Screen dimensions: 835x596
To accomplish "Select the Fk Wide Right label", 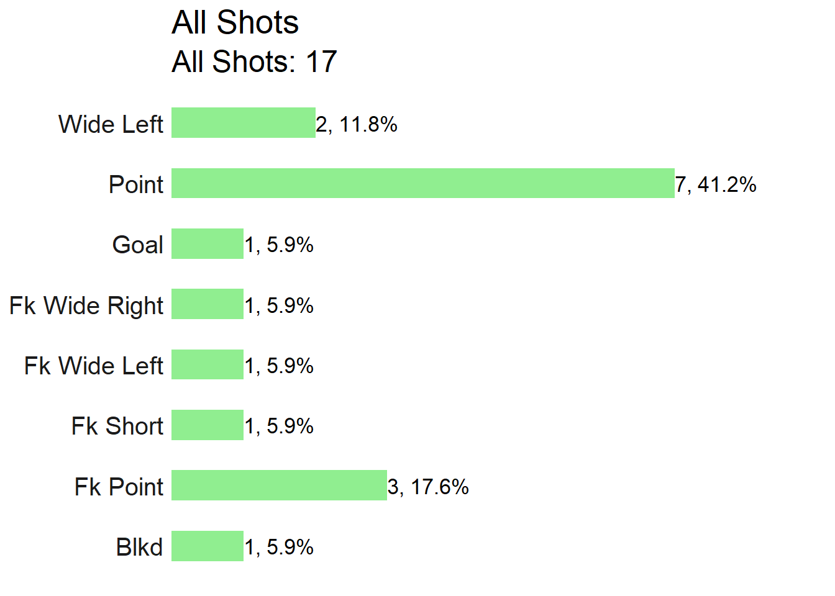I will point(86,306).
